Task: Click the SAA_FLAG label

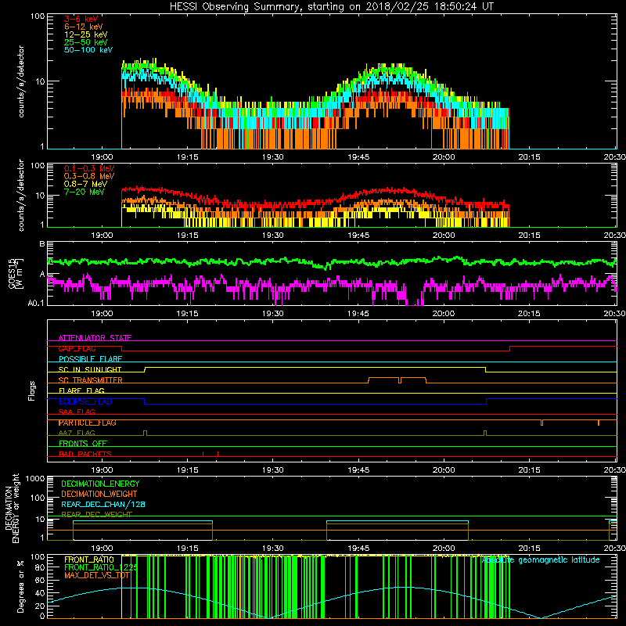Action: click(x=77, y=412)
